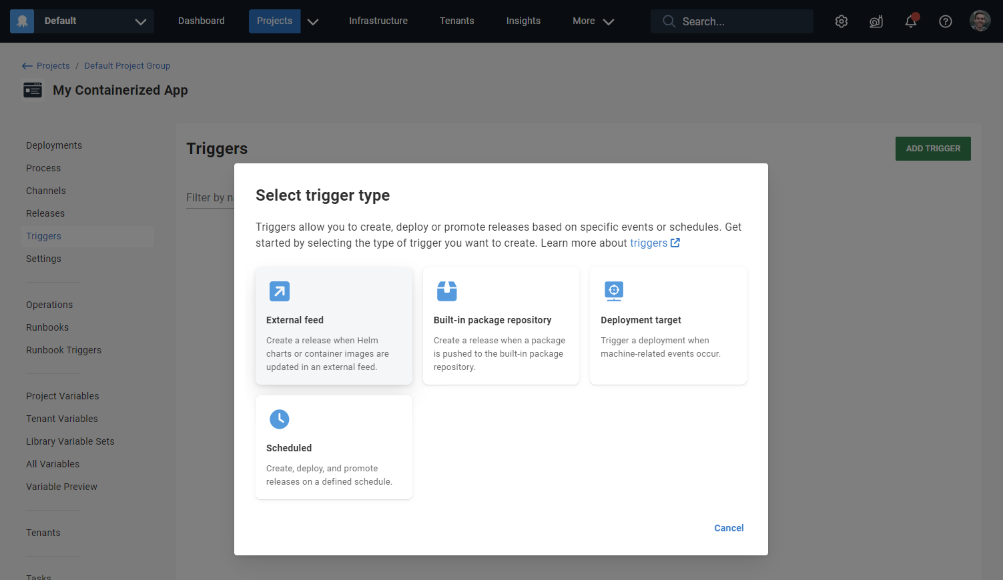Viewport: 1003px width, 580px height.
Task: Click the back arrow to Projects
Action: pyautogui.click(x=26, y=65)
